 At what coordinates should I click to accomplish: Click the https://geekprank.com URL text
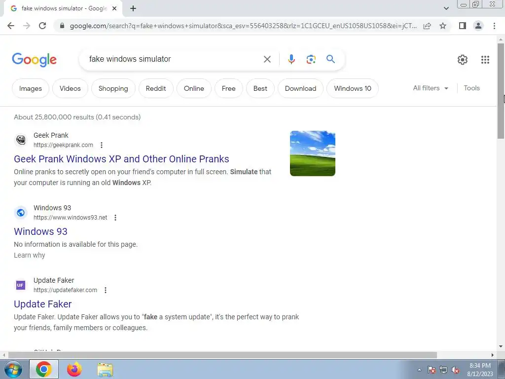tap(63, 145)
